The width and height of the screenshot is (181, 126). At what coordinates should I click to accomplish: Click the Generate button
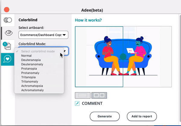(105, 116)
